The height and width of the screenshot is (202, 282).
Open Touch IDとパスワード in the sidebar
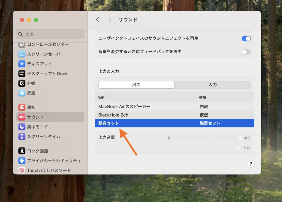pyautogui.click(x=49, y=170)
